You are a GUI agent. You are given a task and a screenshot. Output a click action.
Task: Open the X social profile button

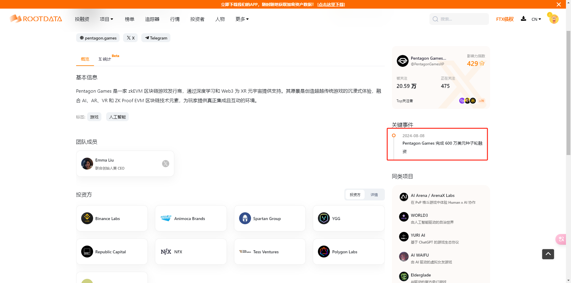131,38
